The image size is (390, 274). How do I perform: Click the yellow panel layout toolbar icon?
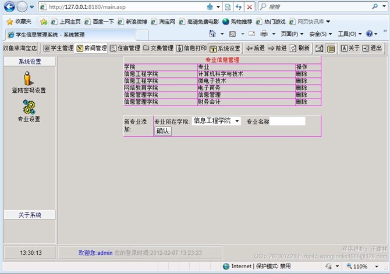[x=331, y=49]
